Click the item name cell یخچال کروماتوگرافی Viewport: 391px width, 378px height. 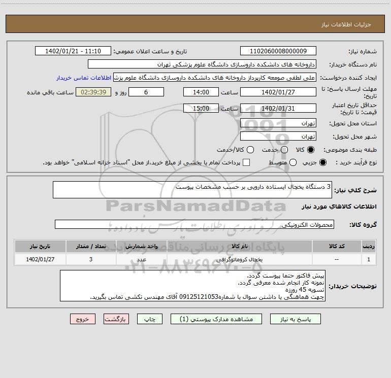pos(239,259)
